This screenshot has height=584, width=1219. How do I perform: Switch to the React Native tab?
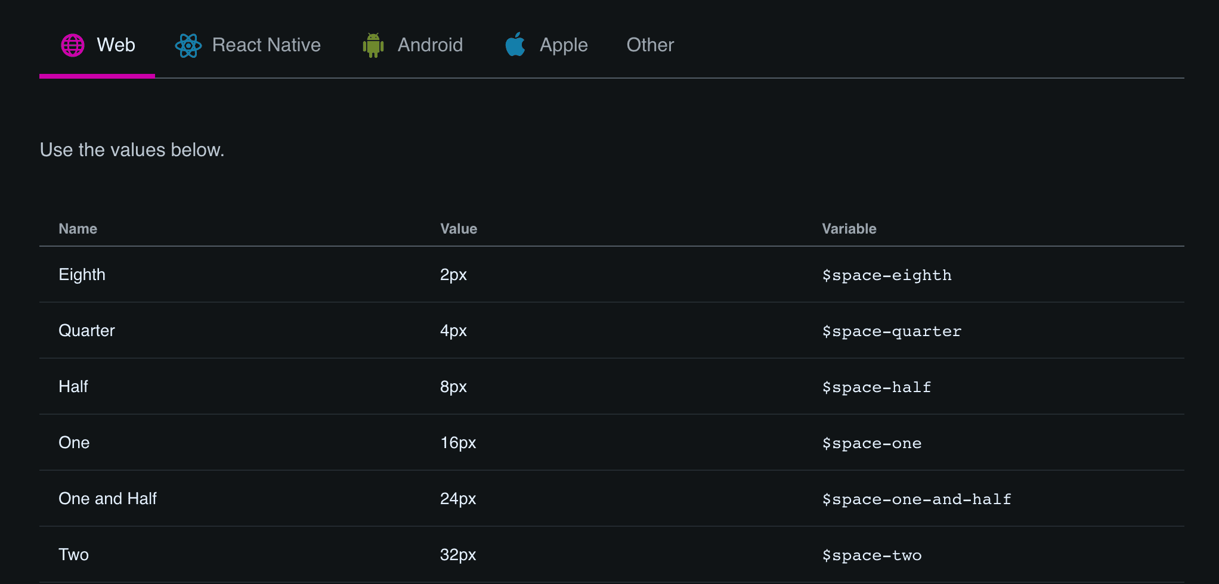tap(266, 45)
